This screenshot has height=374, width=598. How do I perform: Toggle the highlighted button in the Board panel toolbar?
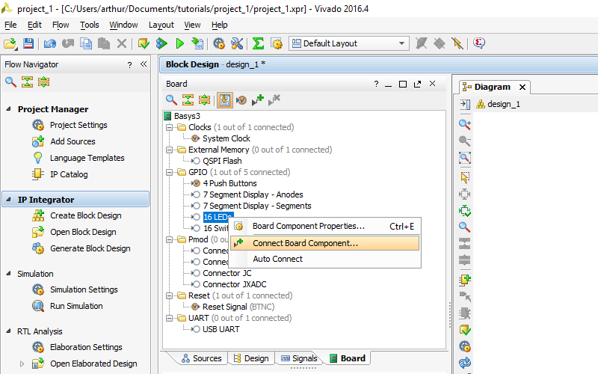(225, 100)
